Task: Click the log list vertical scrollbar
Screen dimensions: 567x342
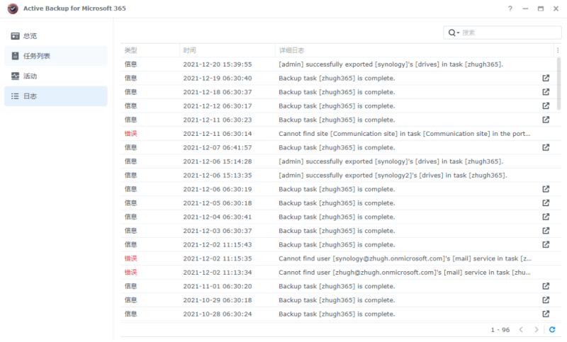Action: click(x=559, y=84)
